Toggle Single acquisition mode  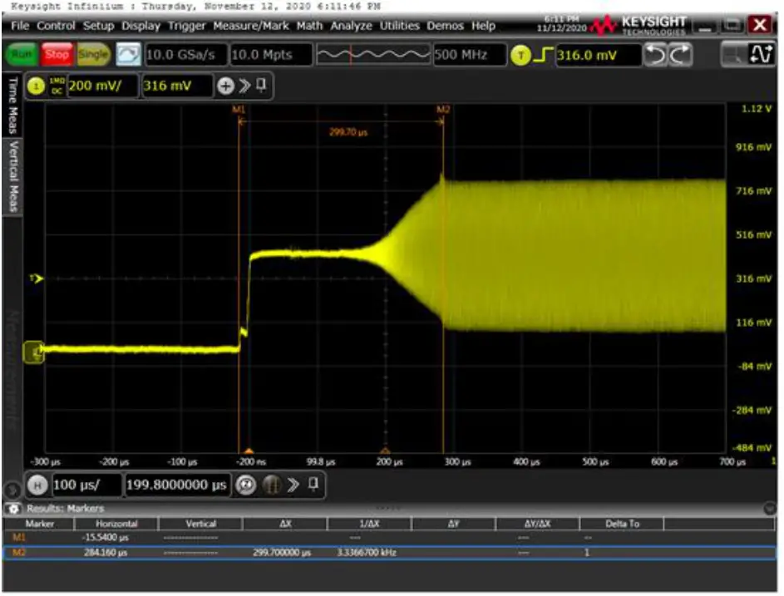pyautogui.click(x=92, y=52)
